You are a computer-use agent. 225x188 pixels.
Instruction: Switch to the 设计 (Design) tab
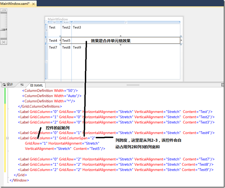8,84
